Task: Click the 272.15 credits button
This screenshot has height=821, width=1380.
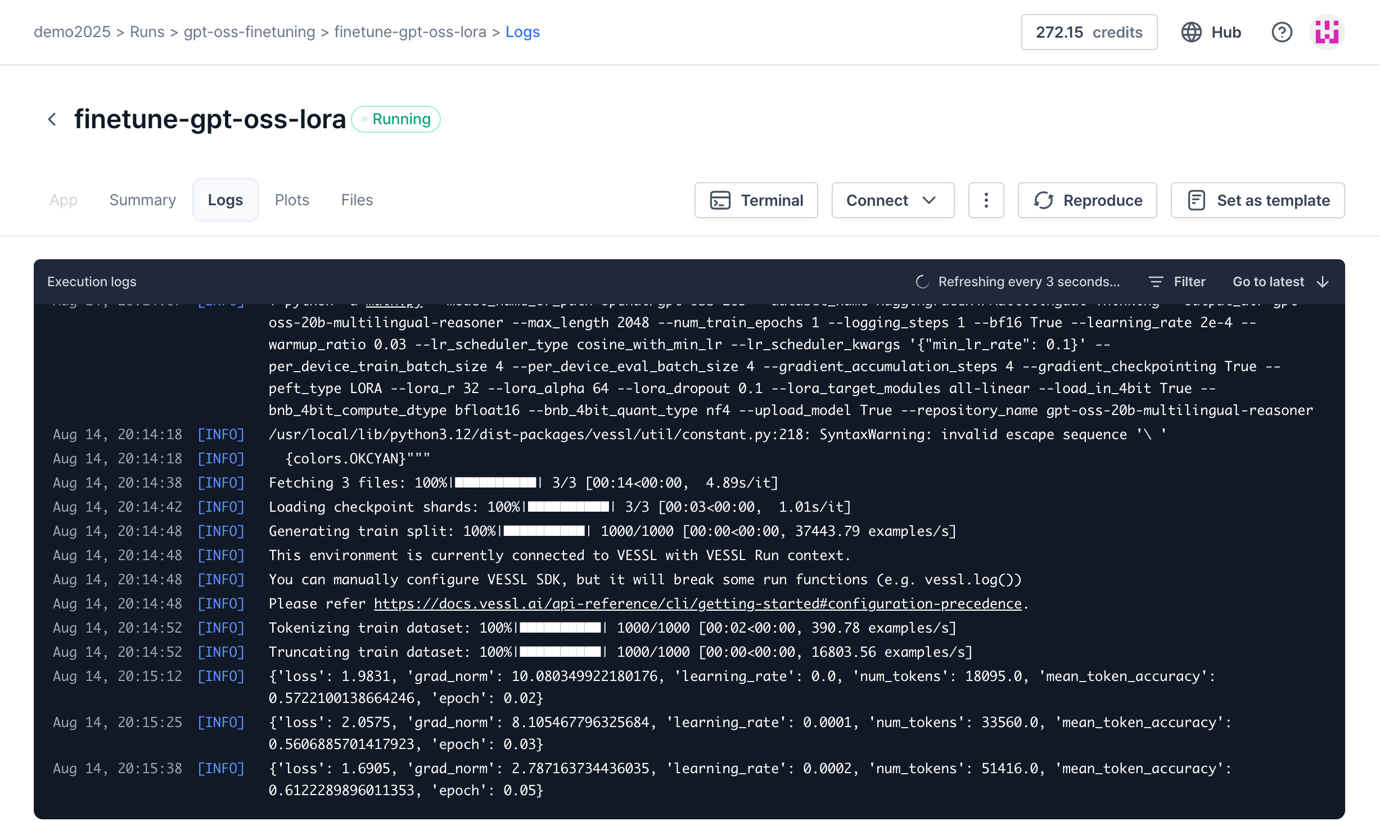Action: coord(1089,32)
